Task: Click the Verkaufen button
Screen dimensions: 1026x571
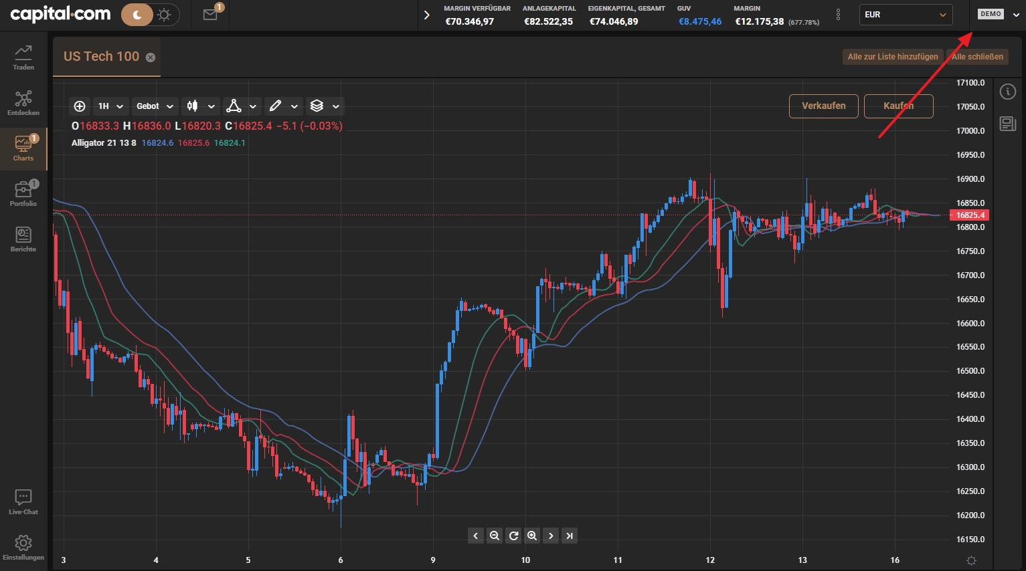Action: [824, 106]
